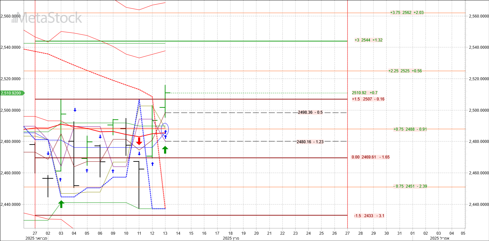This screenshot has width=489, height=241.
Task: Click the 11 date label on time axis
Action: pos(139,233)
